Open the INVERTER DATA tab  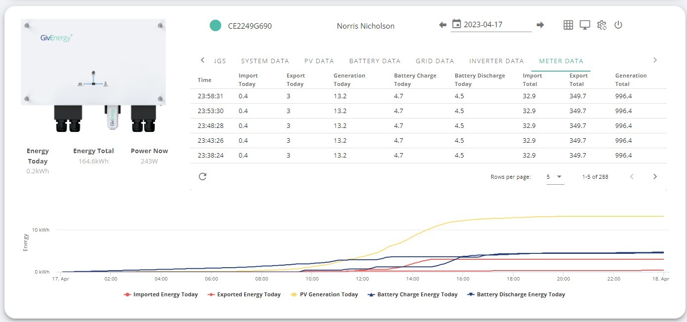(x=496, y=61)
